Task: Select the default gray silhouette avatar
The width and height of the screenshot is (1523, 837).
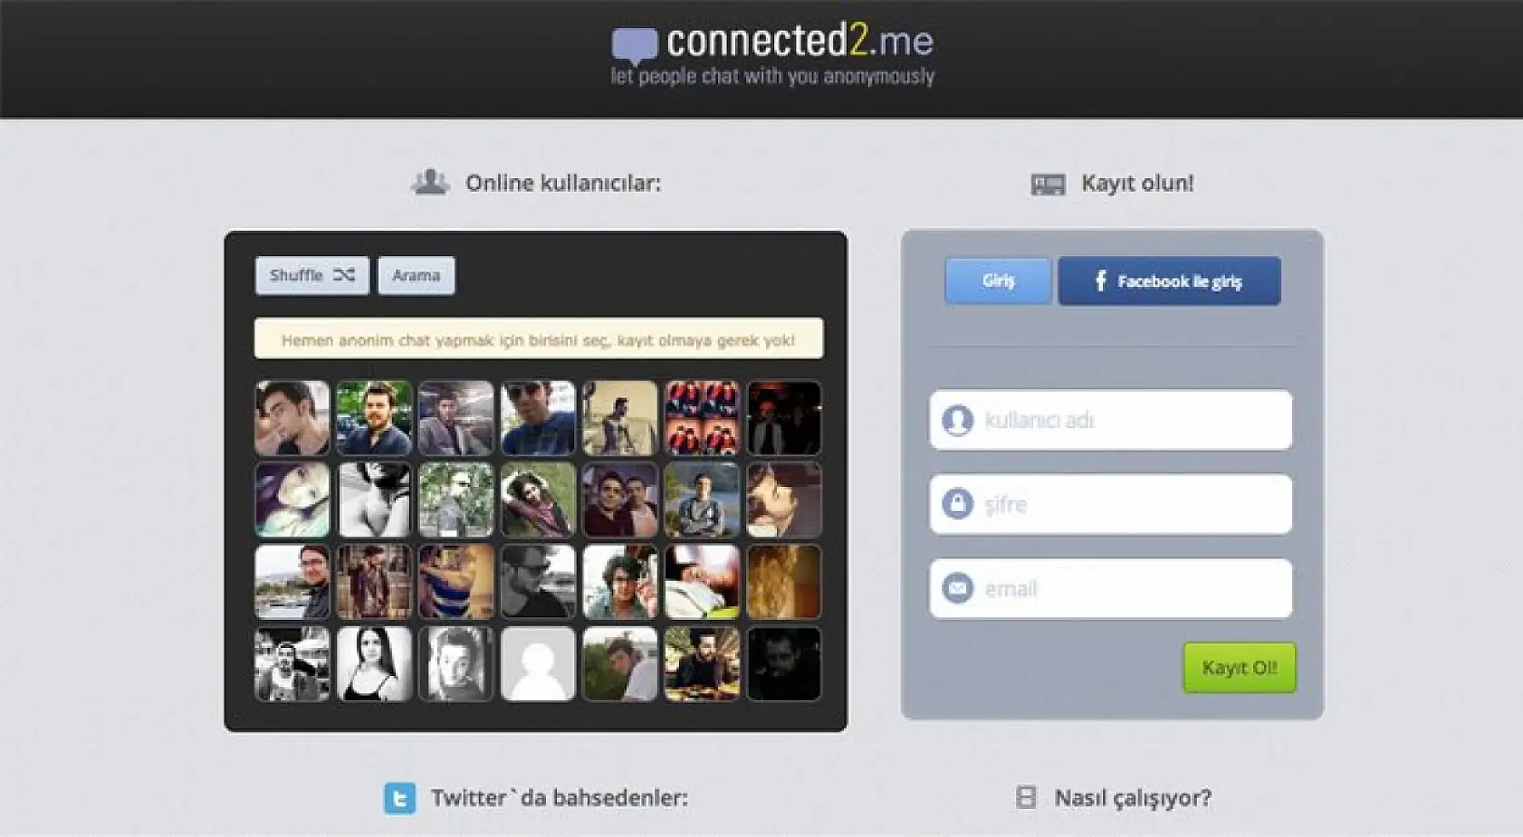Action: 538,664
